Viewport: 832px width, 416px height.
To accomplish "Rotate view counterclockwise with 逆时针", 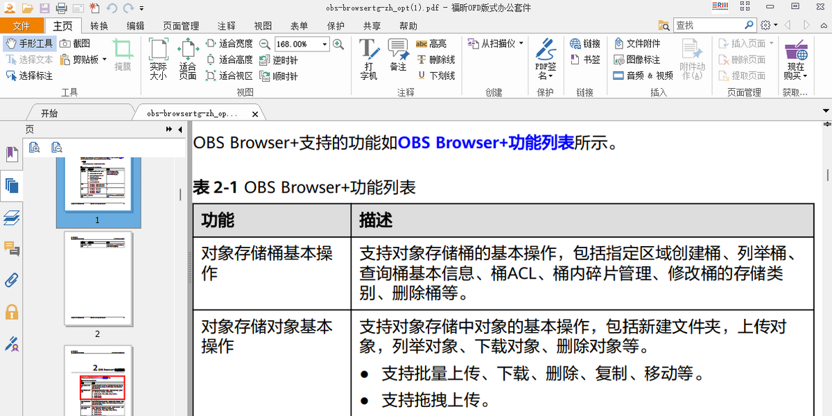I will (x=279, y=60).
